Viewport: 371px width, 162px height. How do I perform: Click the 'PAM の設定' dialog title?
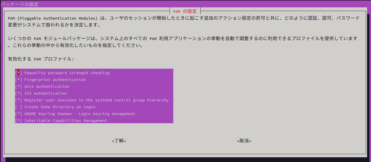(185, 11)
